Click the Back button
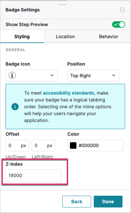This screenshot has height=213, width=131. [x=77, y=202]
